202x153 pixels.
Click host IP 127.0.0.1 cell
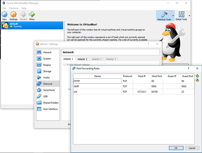pyautogui.click(x=142, y=92)
